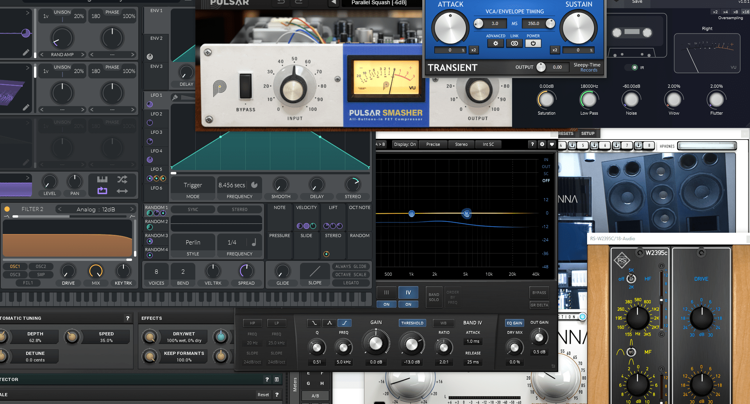The image size is (750, 404).
Task: Click the right arrow next to RAND AMP
Action: 83,55
